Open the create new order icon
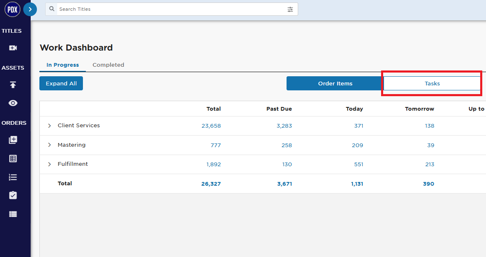Screen dimensions: 486x257 point(13,140)
